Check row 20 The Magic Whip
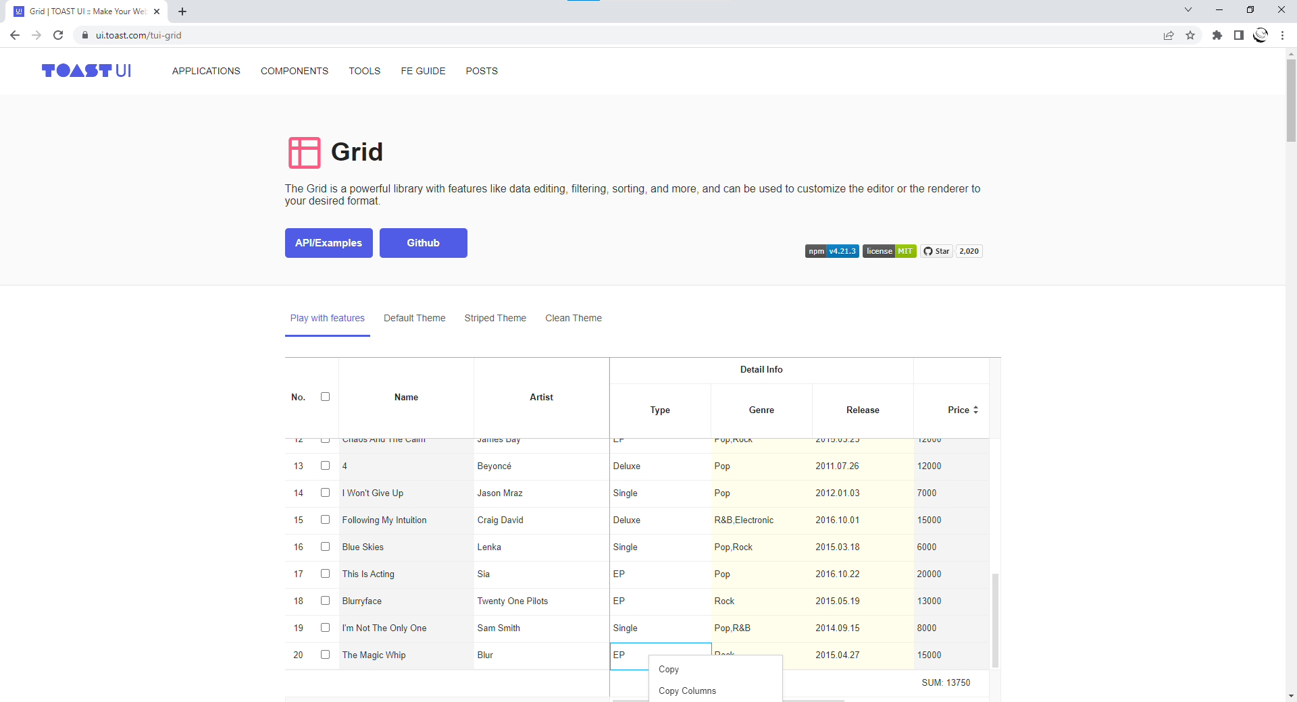The height and width of the screenshot is (702, 1297). click(326, 655)
